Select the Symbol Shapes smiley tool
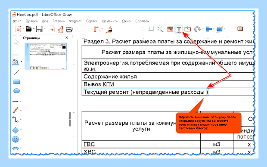 pos(16,139)
